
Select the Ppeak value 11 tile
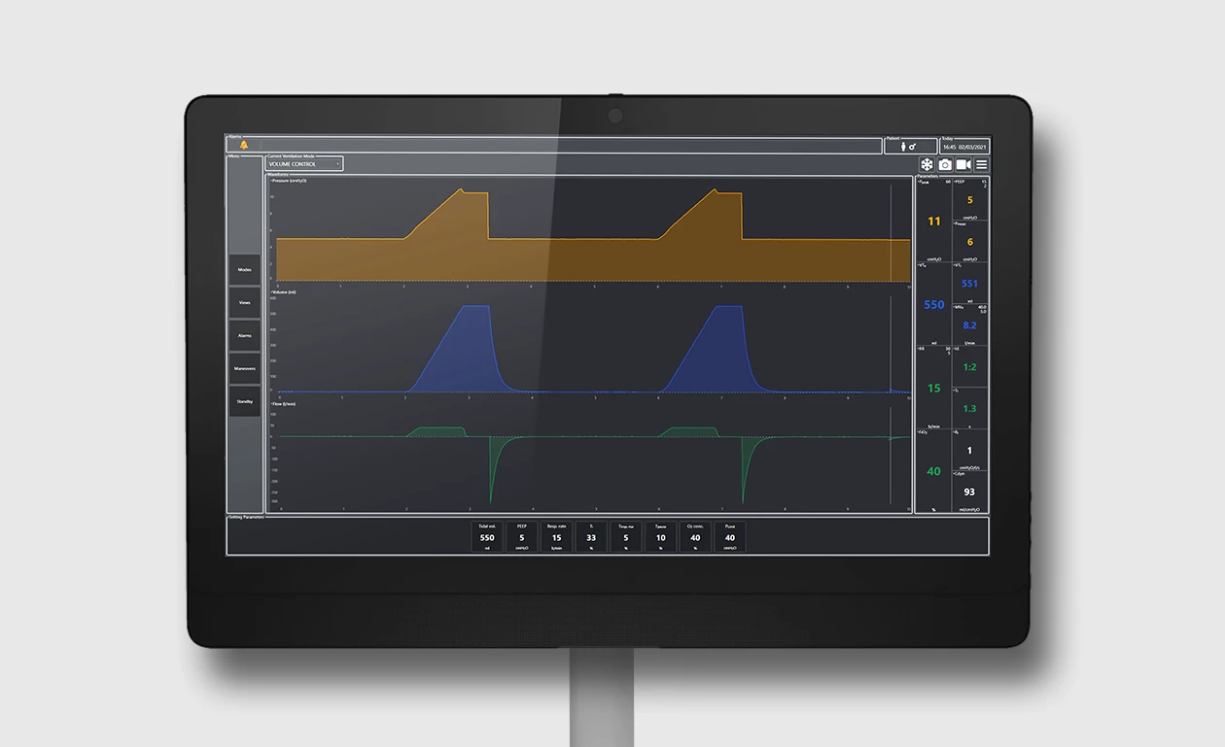(x=933, y=221)
